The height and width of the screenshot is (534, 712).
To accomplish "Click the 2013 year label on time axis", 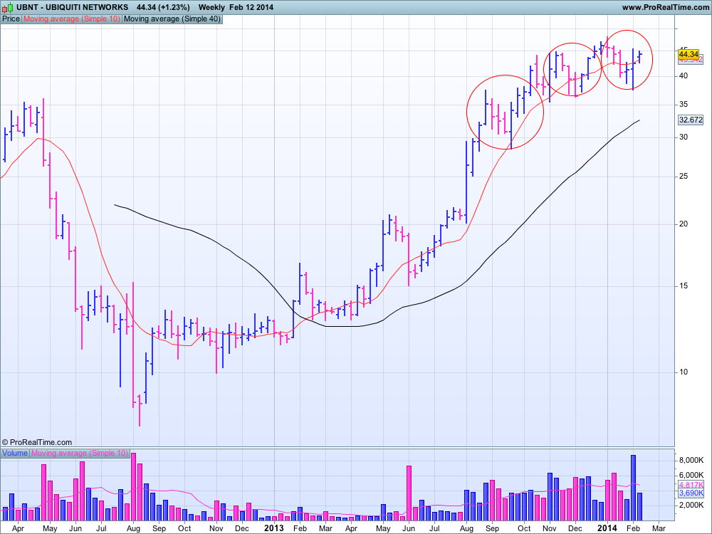I will (274, 528).
